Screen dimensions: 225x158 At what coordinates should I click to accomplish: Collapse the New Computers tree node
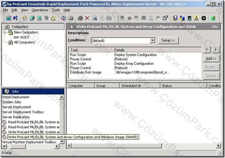pos(5,32)
